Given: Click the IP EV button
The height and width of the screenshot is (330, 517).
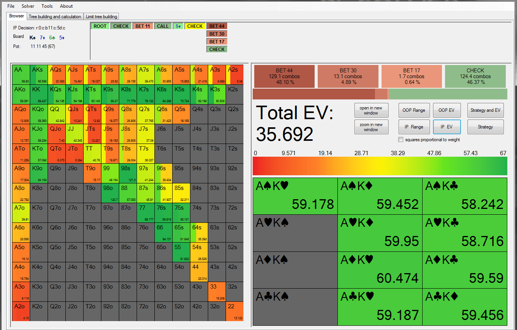Looking at the screenshot, I should pos(447,127).
